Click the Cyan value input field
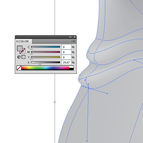The height and width of the screenshot is (143, 143). pyautogui.click(x=66, y=47)
